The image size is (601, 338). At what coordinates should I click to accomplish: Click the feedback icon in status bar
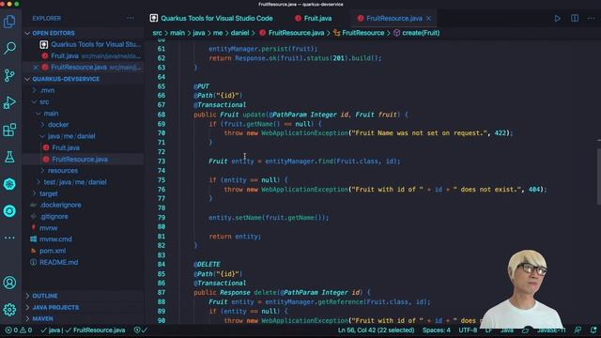(x=578, y=330)
